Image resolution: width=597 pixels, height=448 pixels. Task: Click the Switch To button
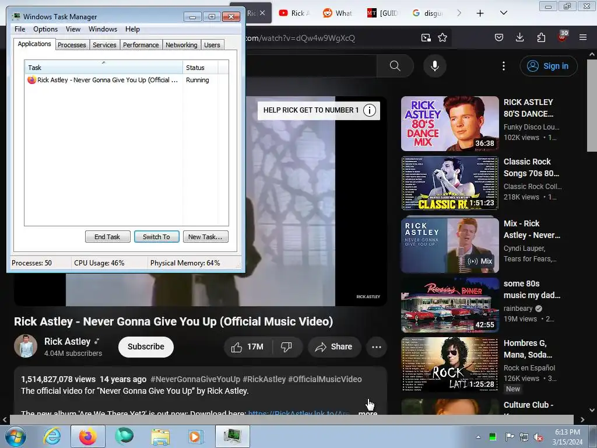(156, 237)
